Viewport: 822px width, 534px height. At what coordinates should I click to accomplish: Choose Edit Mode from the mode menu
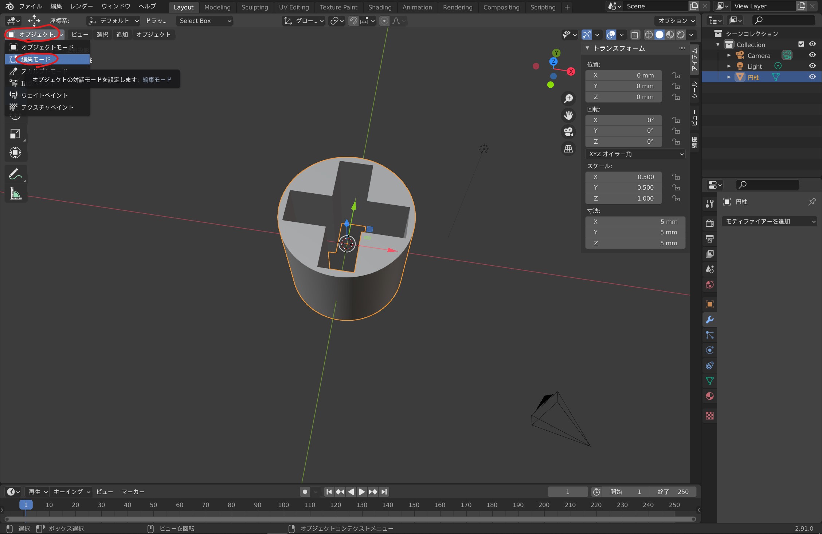(x=36, y=59)
